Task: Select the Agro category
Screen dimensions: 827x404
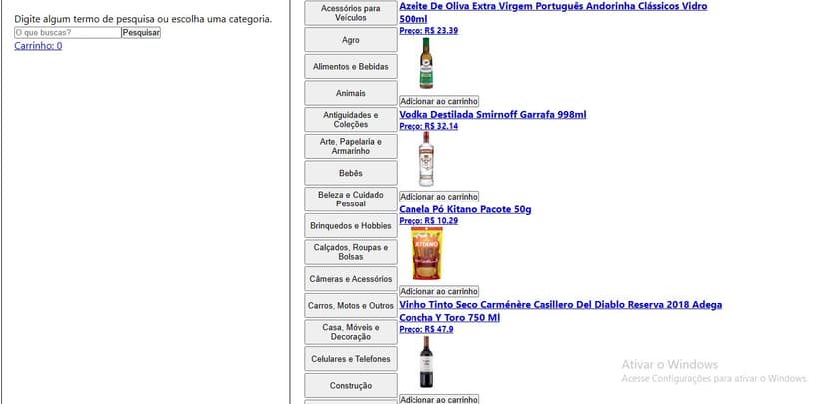Action: [351, 40]
